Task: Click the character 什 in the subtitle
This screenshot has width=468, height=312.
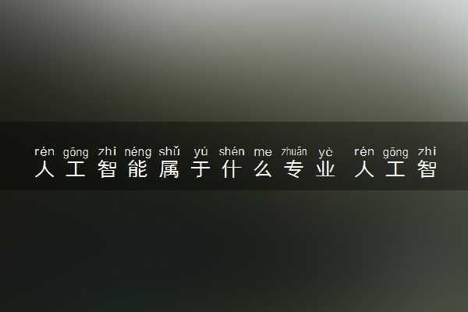Action: coord(232,168)
